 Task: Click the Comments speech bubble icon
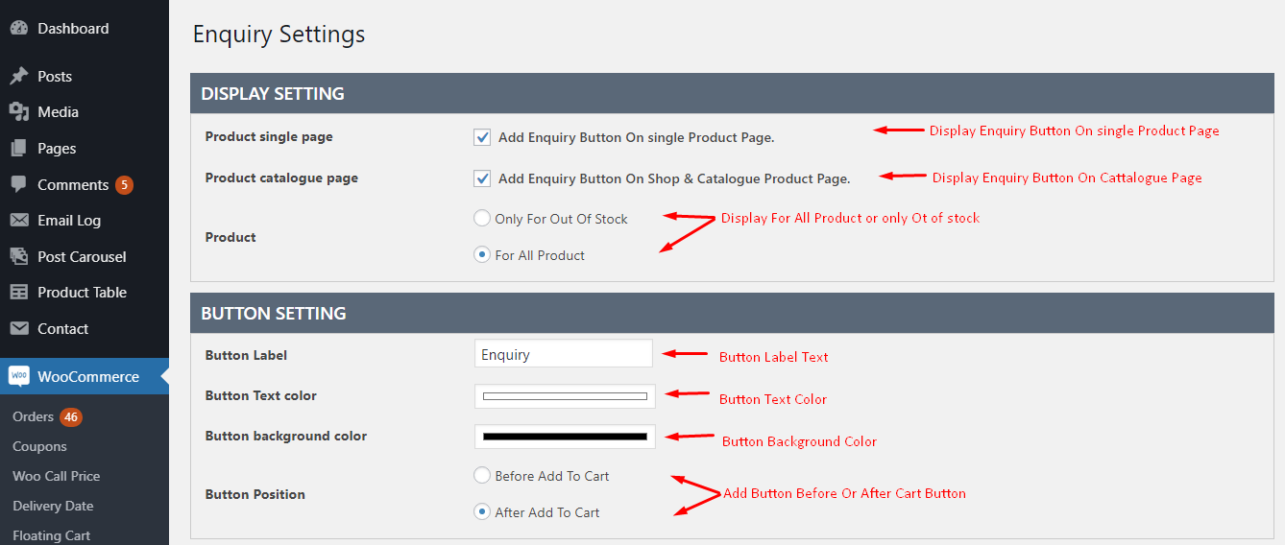pyautogui.click(x=19, y=184)
